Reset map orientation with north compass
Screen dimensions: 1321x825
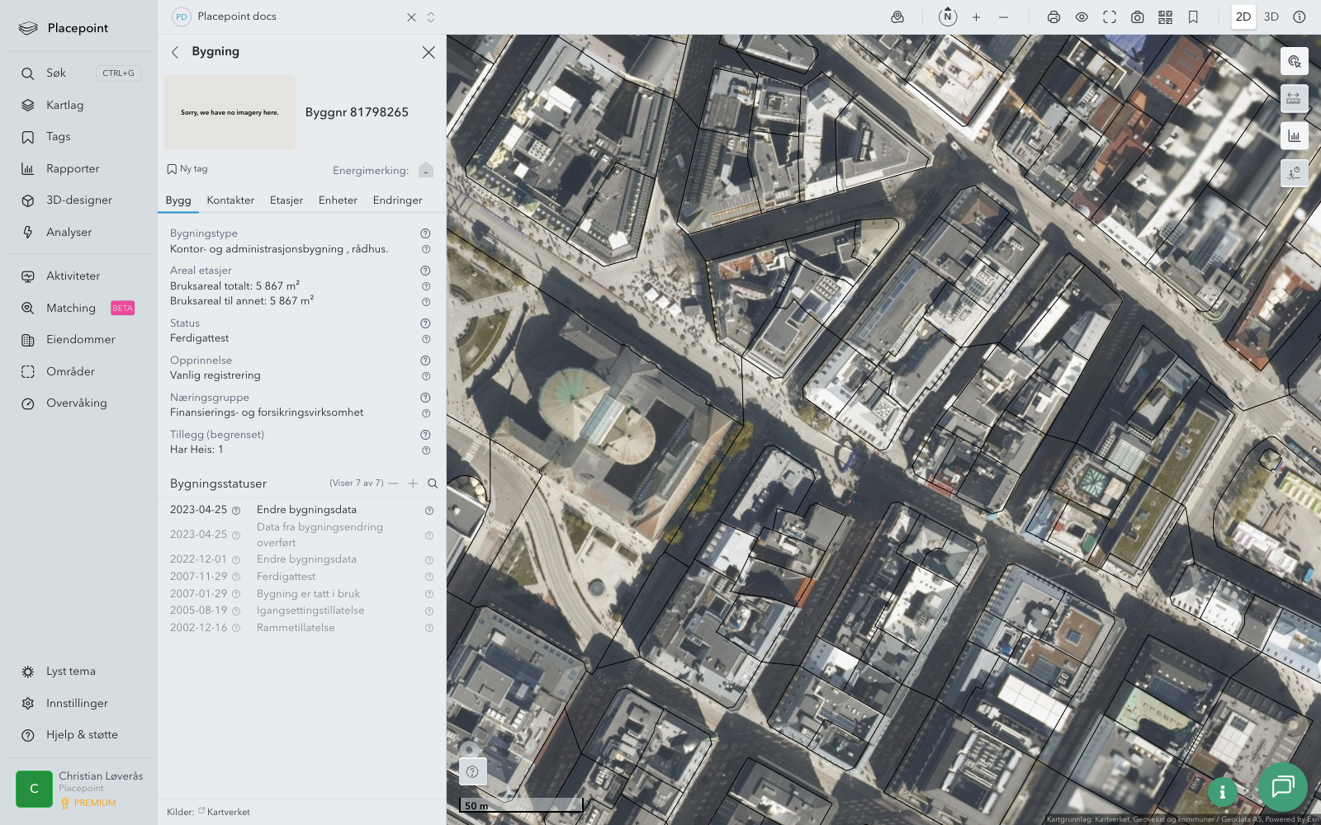click(948, 16)
